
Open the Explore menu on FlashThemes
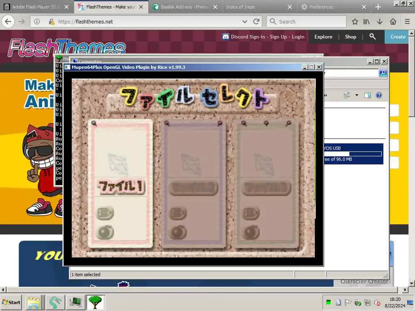coord(323,37)
